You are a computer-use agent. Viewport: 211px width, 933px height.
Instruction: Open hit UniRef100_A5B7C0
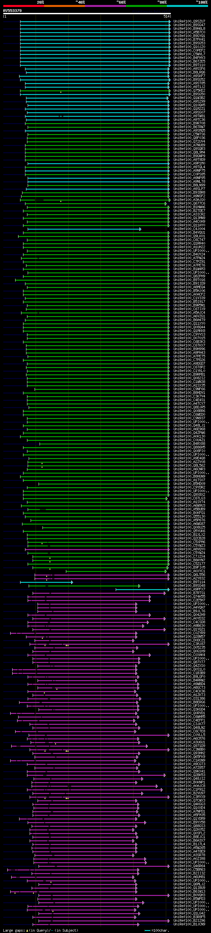189,32
